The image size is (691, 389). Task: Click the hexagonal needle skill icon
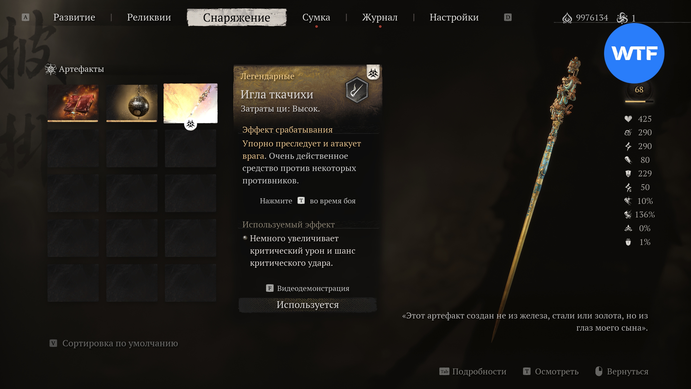point(357,90)
